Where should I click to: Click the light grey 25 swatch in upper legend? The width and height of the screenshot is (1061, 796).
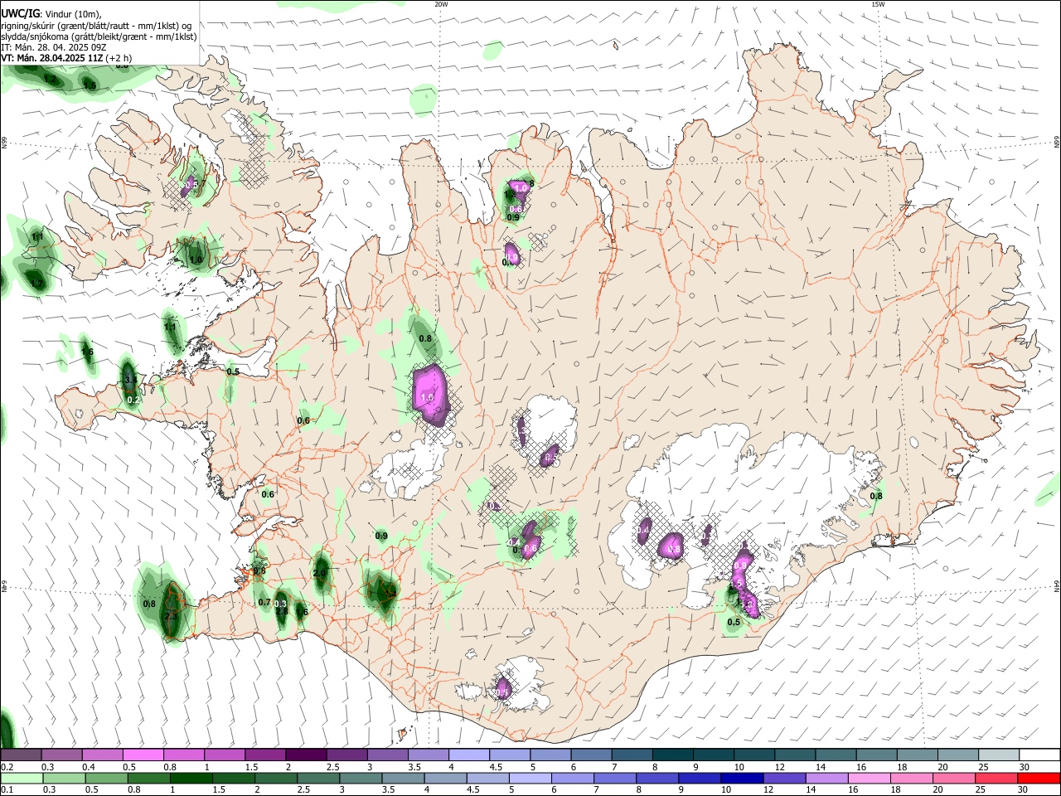pyautogui.click(x=1000, y=755)
